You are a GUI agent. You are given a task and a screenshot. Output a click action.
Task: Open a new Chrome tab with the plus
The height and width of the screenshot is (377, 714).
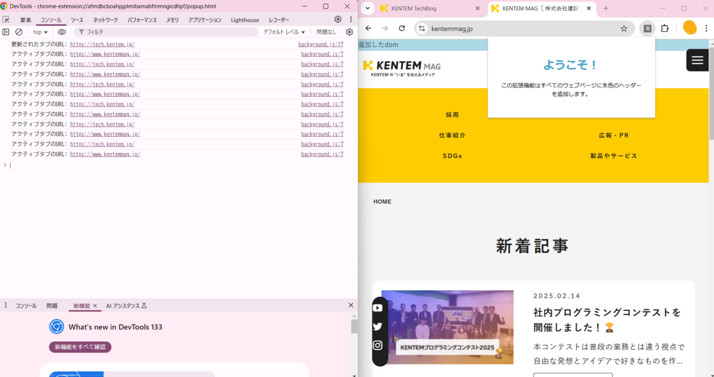click(x=606, y=8)
